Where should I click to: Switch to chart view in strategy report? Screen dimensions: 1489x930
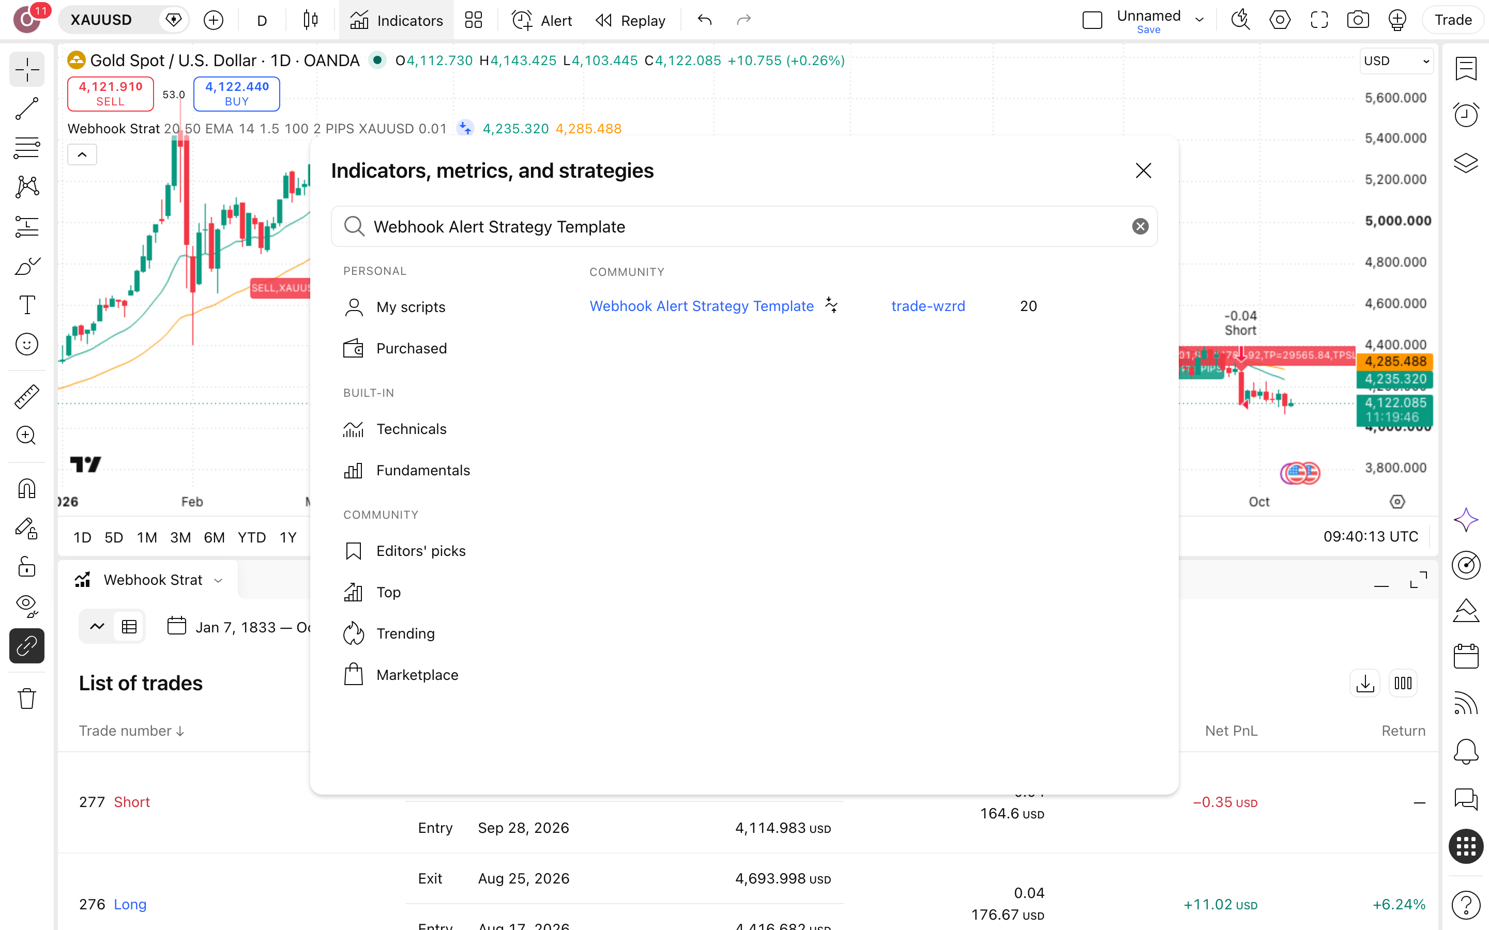[97, 627]
